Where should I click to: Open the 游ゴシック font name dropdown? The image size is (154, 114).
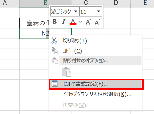65,11
